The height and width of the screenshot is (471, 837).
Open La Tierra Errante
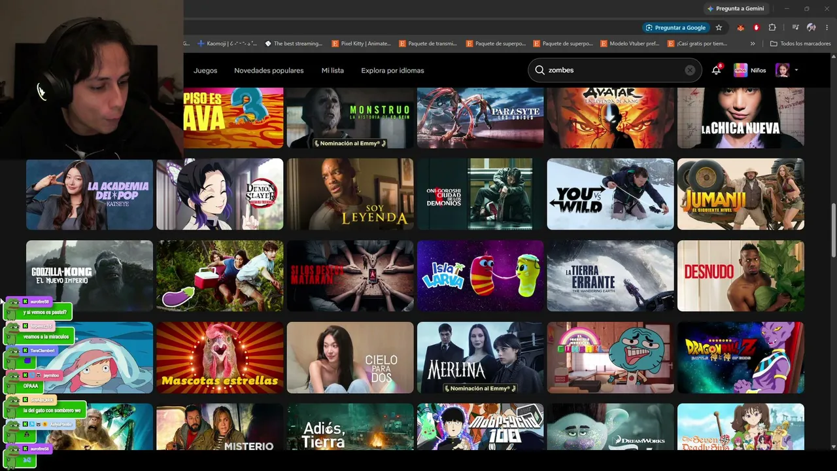tap(610, 275)
